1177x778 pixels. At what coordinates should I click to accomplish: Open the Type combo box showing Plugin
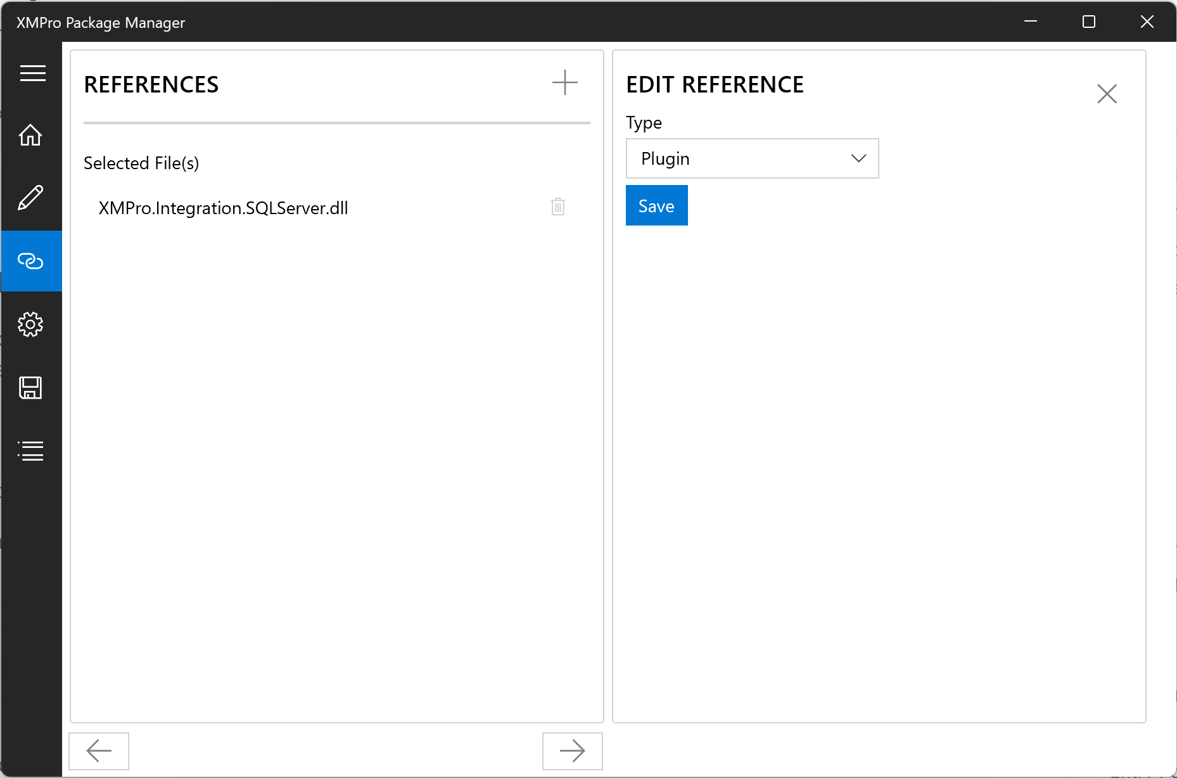(741, 158)
